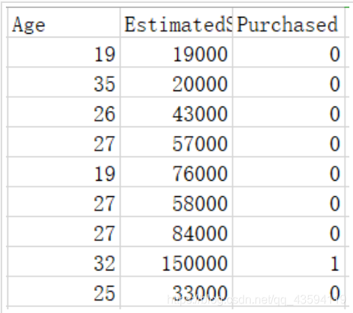
Task: Click the Purchased cell showing 1
Action: click(x=289, y=262)
